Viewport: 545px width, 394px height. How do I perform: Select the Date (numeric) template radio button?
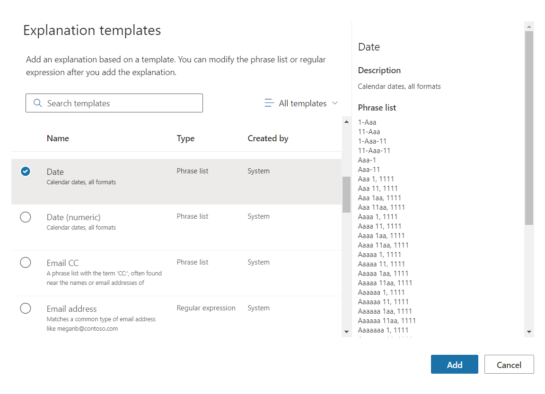tap(26, 217)
